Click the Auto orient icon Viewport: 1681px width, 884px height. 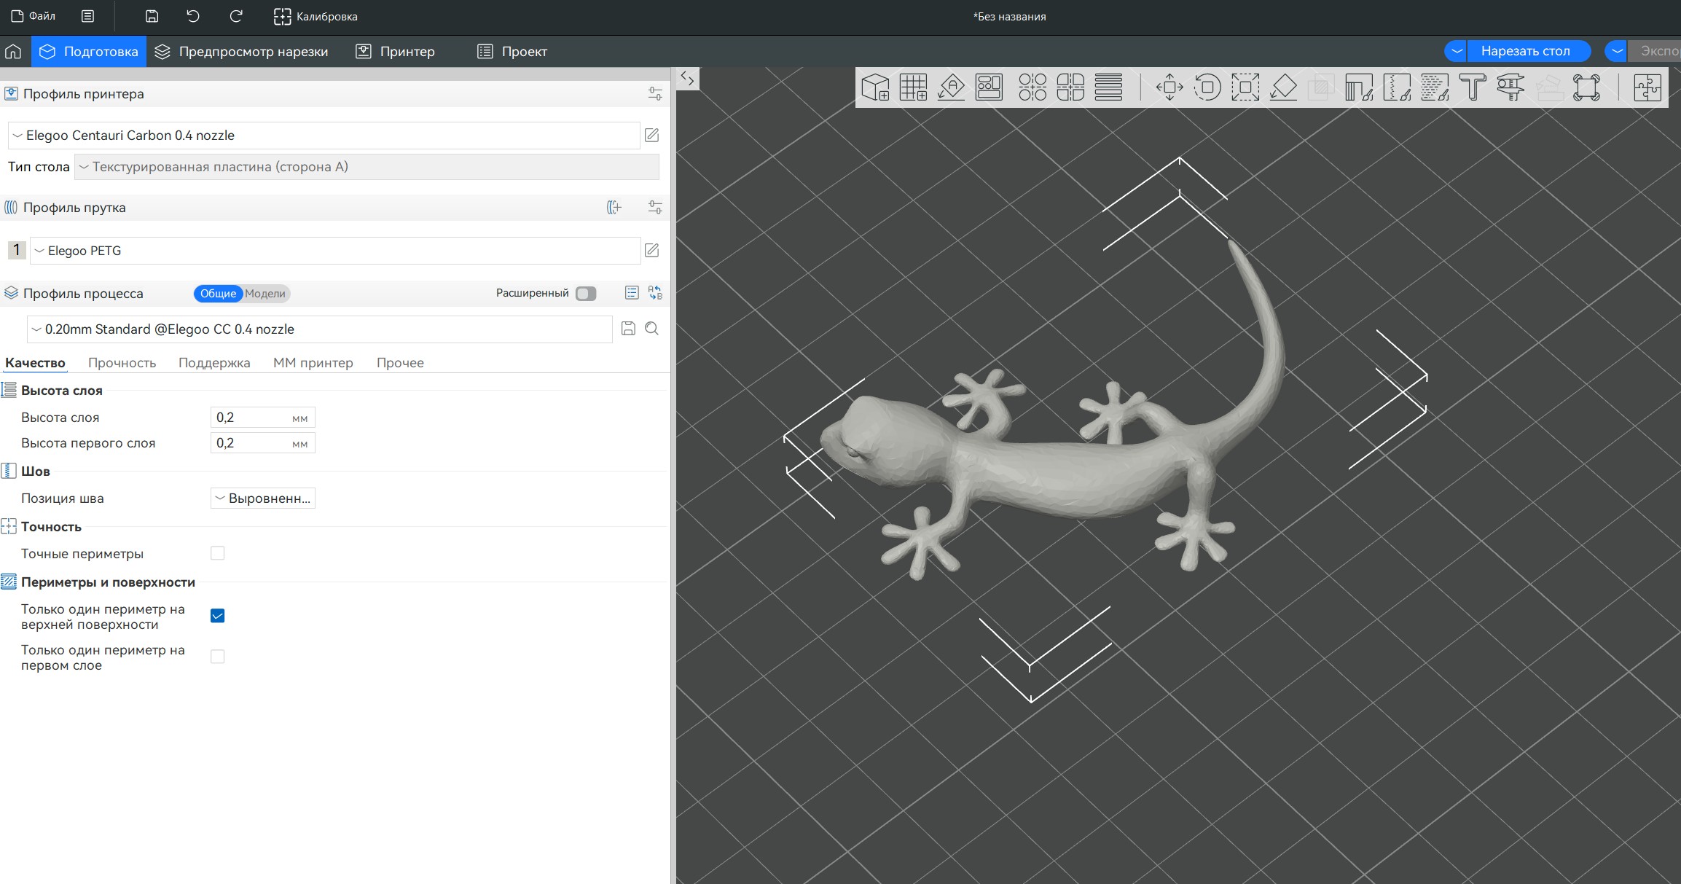coord(951,87)
